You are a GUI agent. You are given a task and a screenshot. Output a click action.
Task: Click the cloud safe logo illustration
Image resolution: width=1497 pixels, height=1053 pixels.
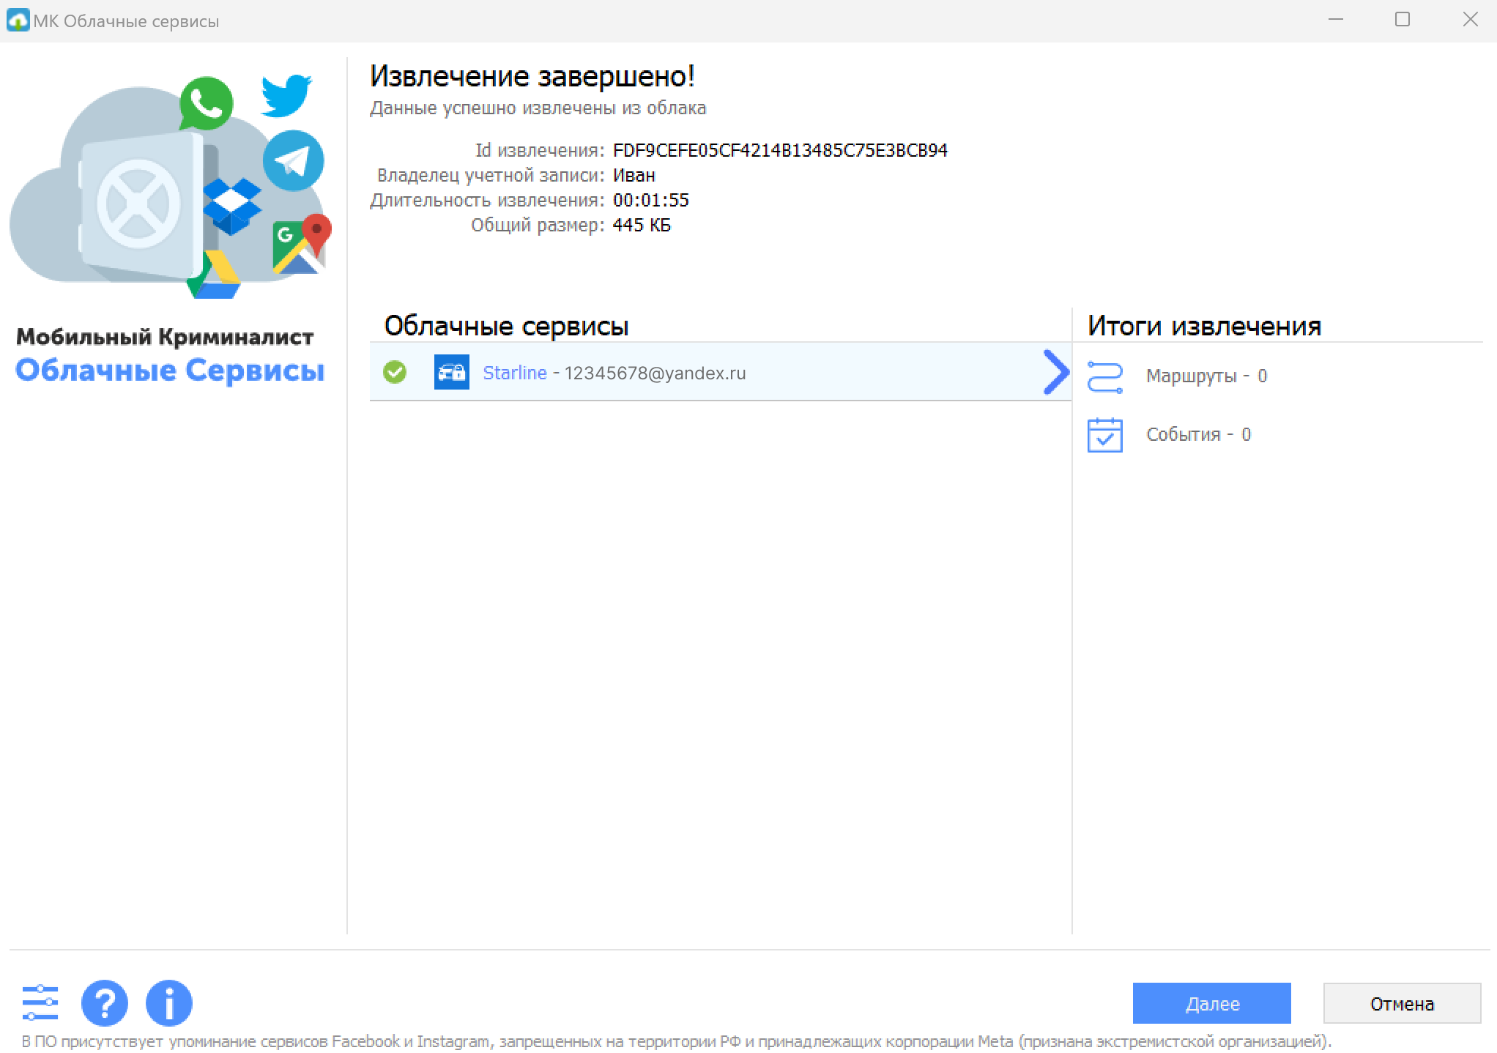[x=170, y=186]
